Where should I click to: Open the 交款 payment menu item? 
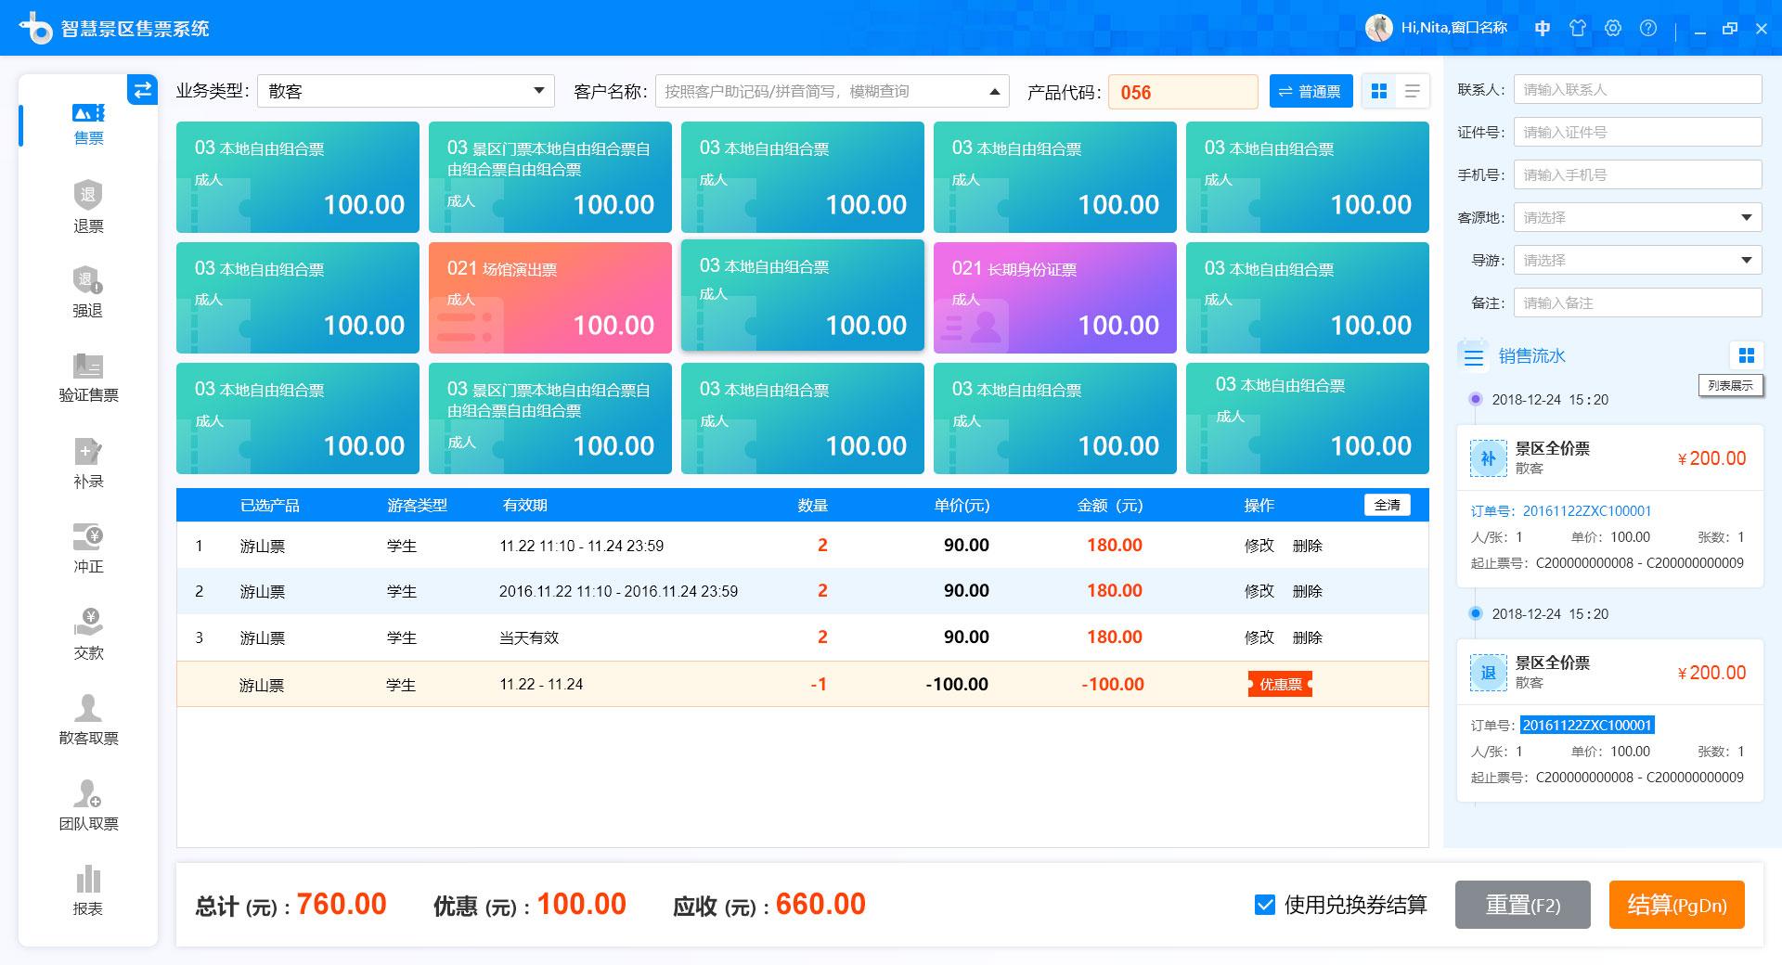click(88, 623)
